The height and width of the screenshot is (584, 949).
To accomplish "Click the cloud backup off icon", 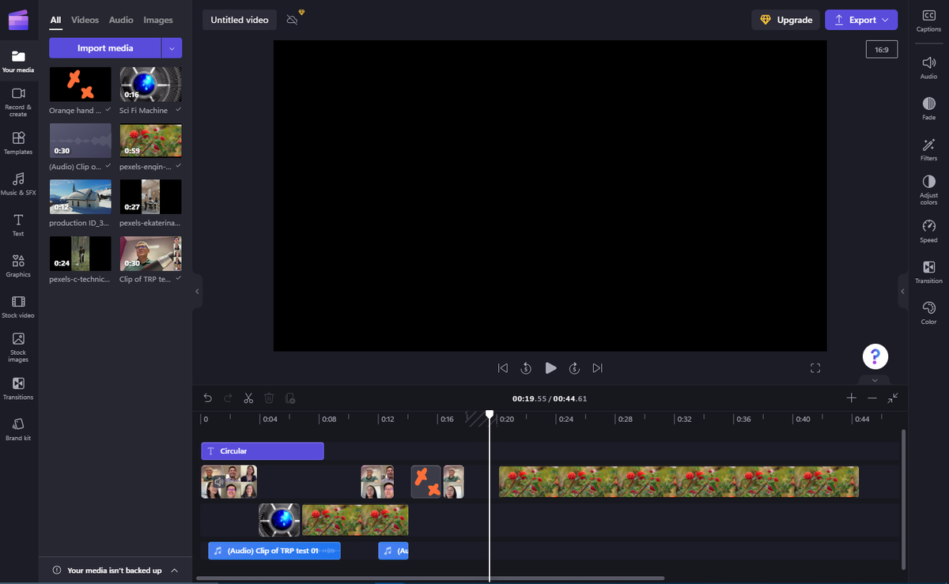I will tap(292, 20).
